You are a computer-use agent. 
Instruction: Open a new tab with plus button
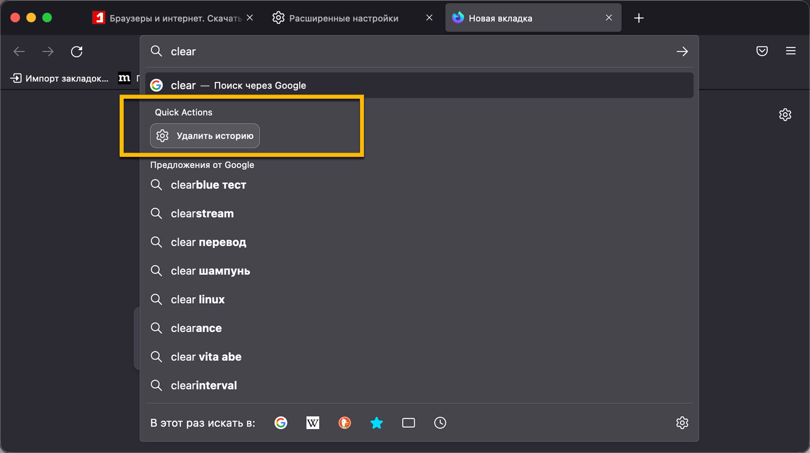(639, 18)
